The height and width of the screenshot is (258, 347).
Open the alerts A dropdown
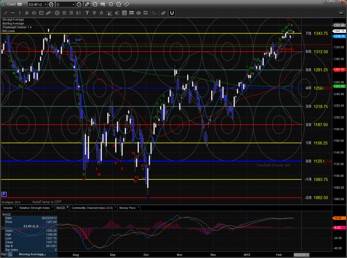119,4
